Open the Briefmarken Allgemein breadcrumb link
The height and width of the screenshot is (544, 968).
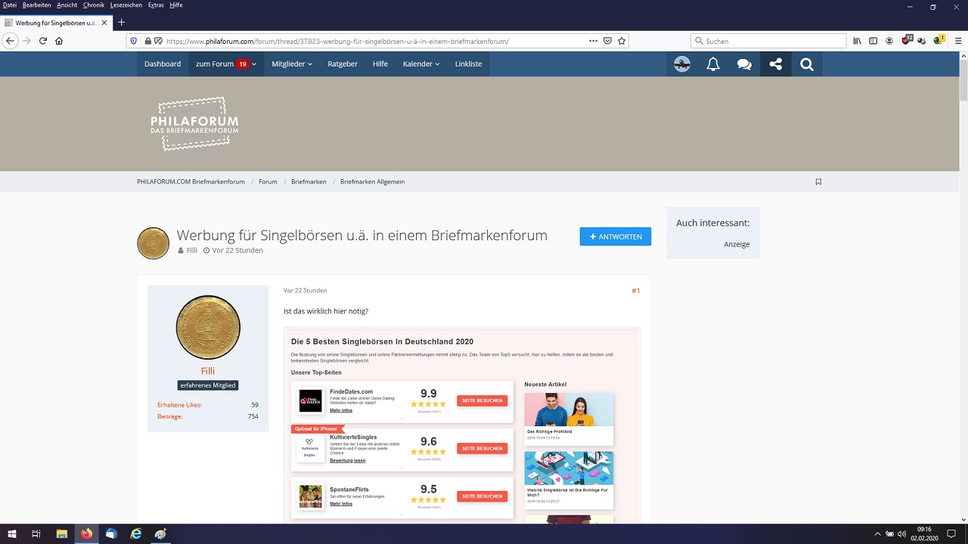click(372, 182)
